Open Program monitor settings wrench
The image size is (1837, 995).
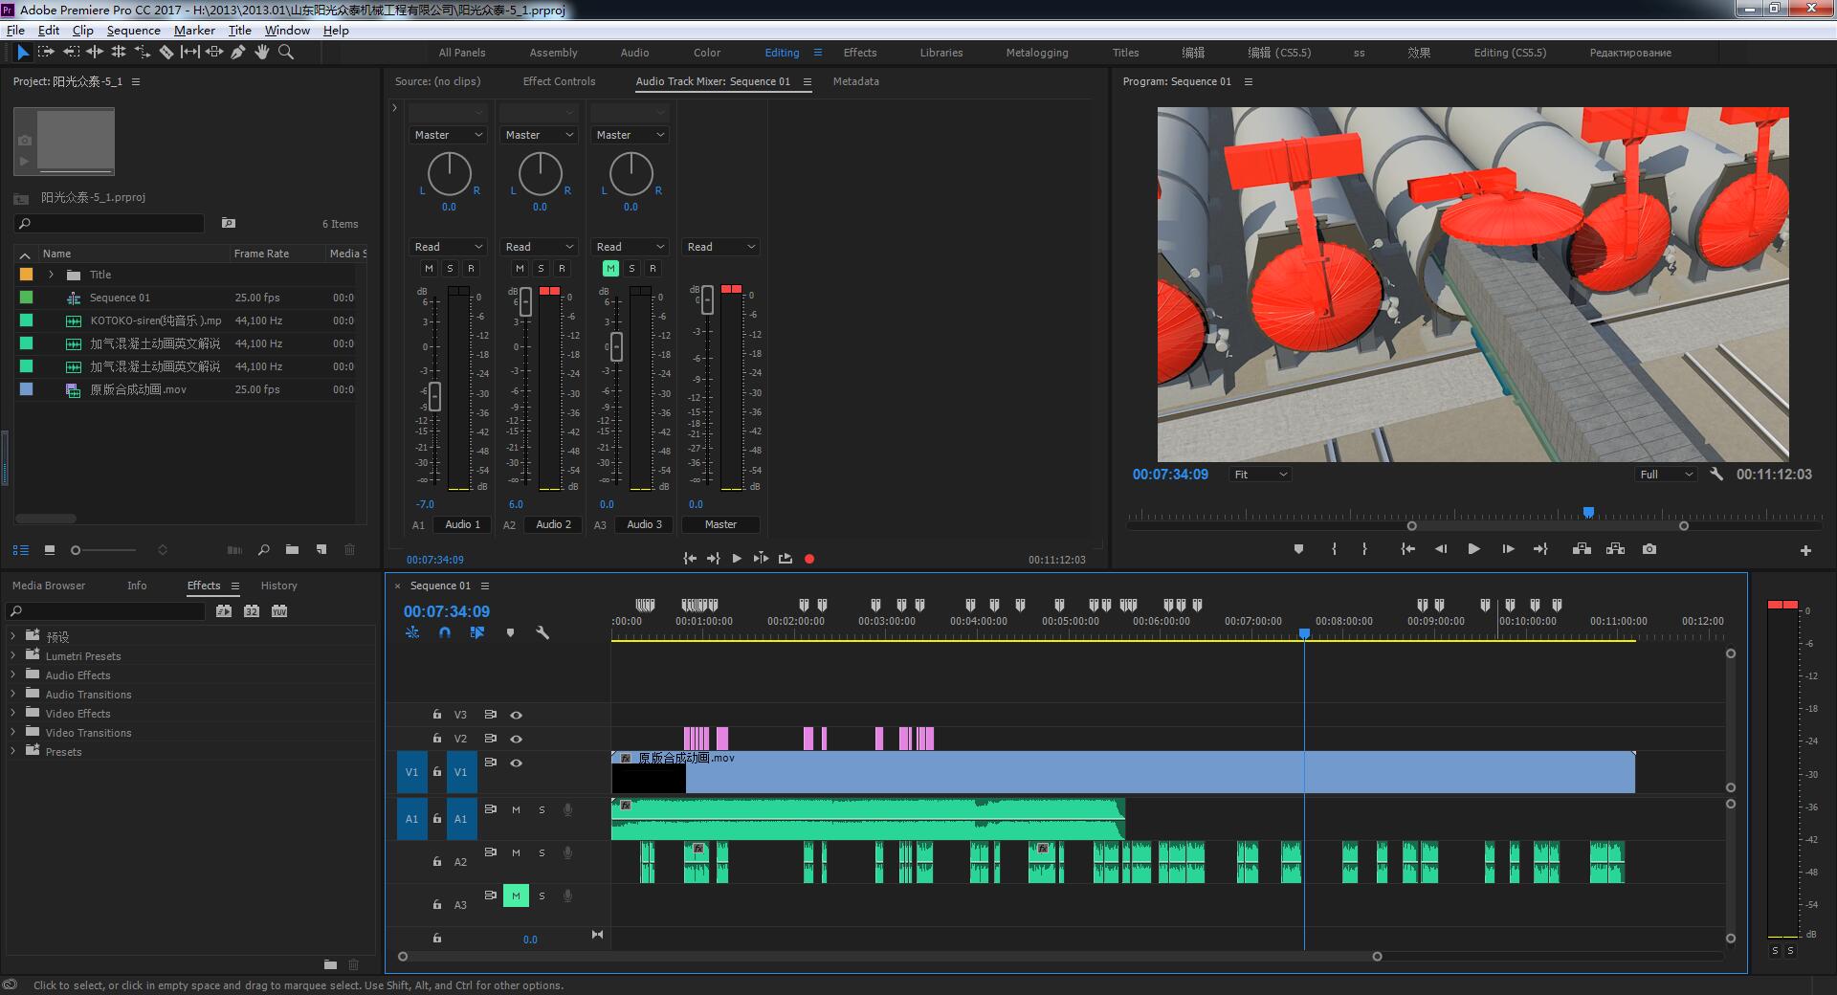tap(1716, 474)
